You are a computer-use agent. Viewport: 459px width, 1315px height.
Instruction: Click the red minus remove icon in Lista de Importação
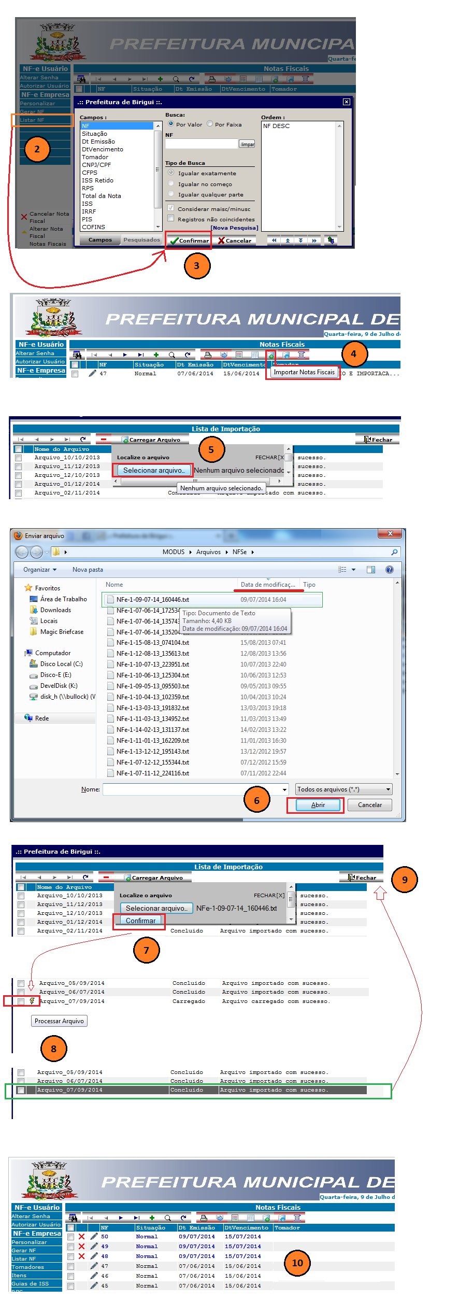104,440
